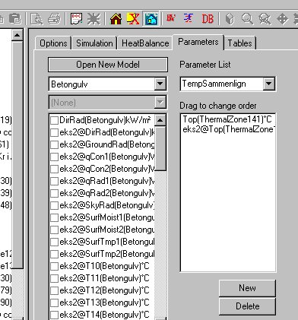Open Print Preview from the toolbar

36,19
